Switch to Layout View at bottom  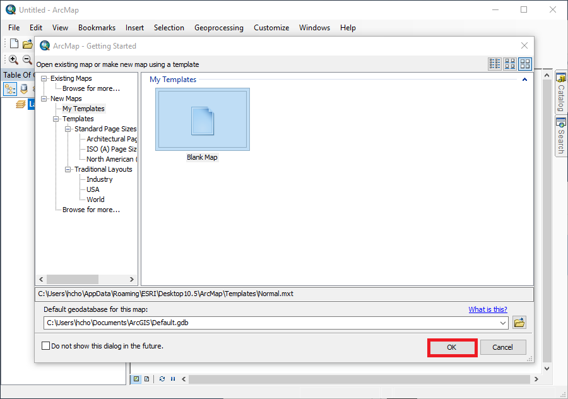tap(146, 379)
